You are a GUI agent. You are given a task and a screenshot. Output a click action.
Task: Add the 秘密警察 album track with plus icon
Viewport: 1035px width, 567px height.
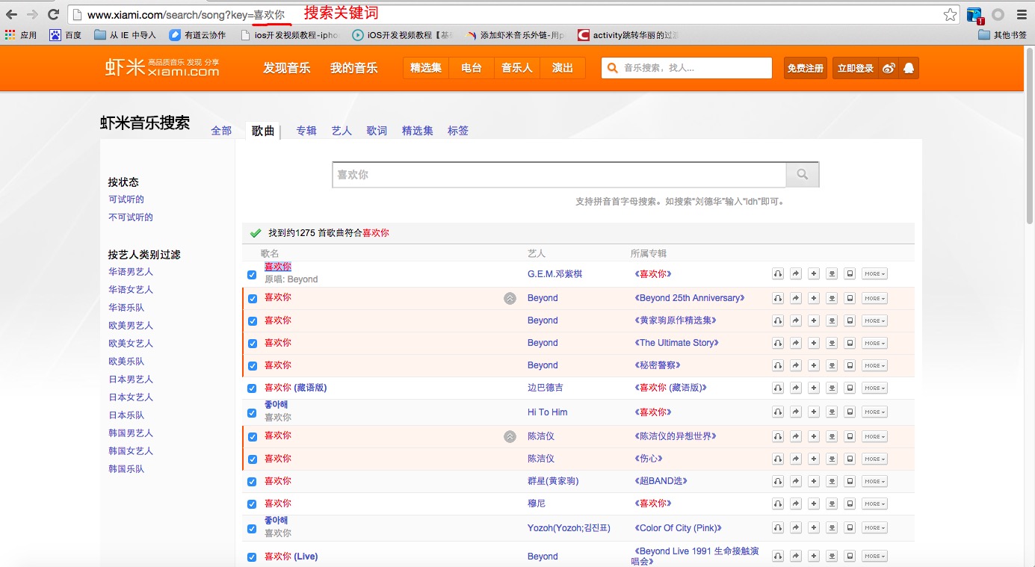click(814, 365)
